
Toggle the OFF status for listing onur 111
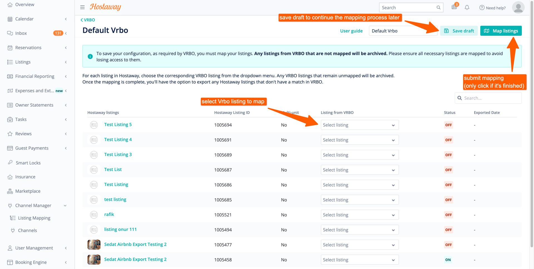[x=448, y=230]
